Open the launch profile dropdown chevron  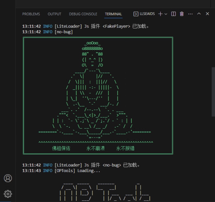point(166,14)
